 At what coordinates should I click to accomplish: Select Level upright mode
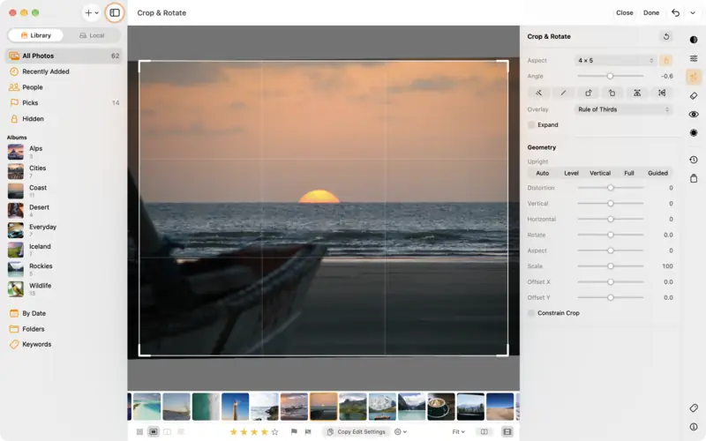571,173
